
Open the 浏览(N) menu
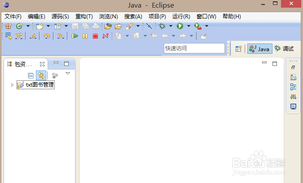109,17
